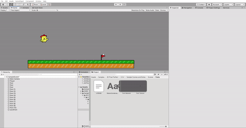Screen dimensions: 246x128
Task: Switch to the Scene tab
Action: tap(5, 8)
